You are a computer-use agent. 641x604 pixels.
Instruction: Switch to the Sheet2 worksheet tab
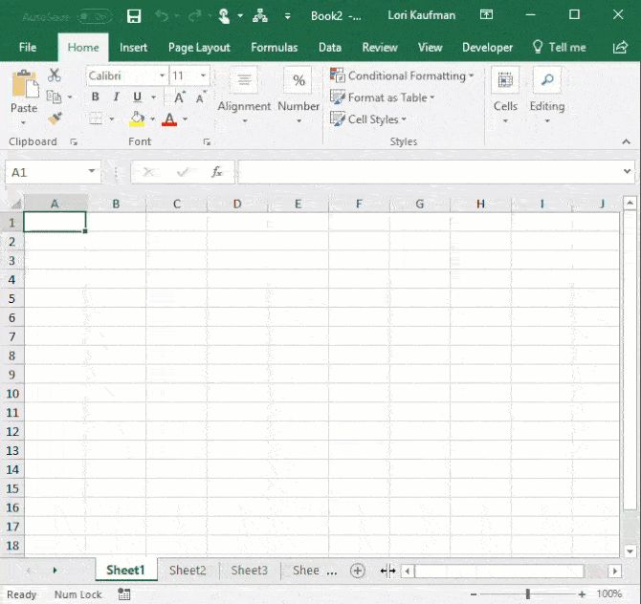(188, 571)
